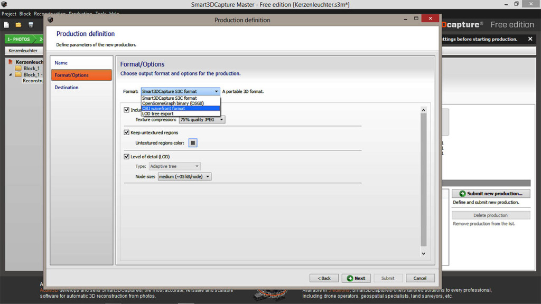
Task: Open the LOD Type dropdown
Action: (174, 166)
